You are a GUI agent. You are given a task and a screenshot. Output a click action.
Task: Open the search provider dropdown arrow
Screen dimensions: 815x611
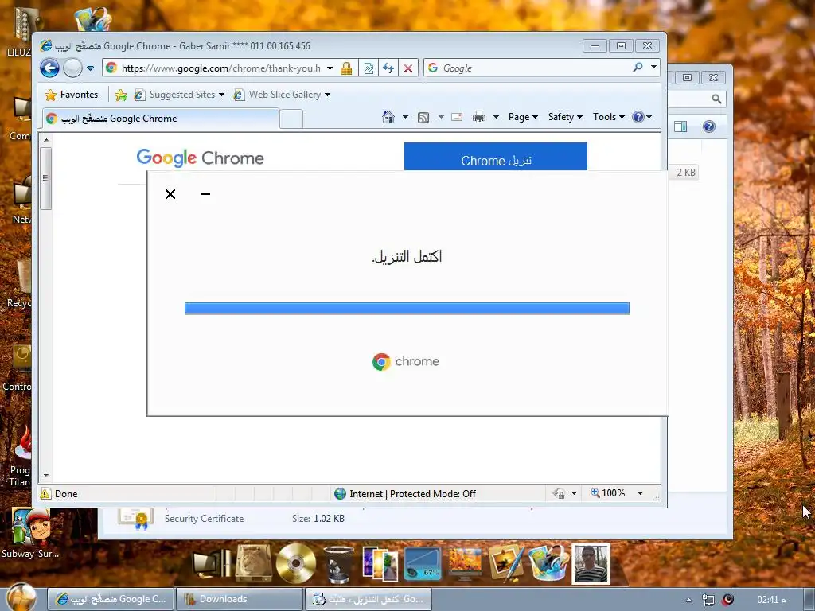point(654,68)
